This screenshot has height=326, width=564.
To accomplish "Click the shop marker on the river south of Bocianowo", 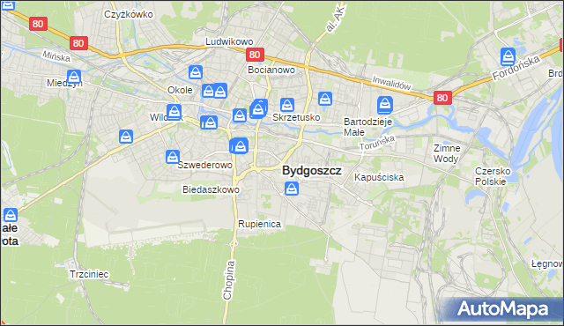I will (240, 115).
